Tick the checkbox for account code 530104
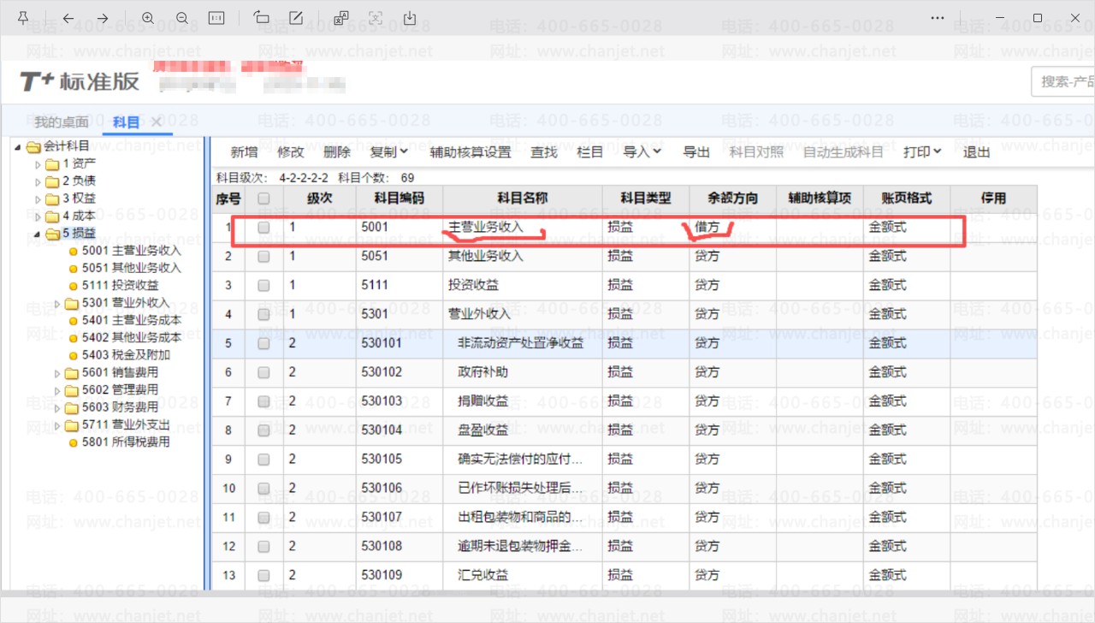This screenshot has width=1095, height=623. point(263,430)
